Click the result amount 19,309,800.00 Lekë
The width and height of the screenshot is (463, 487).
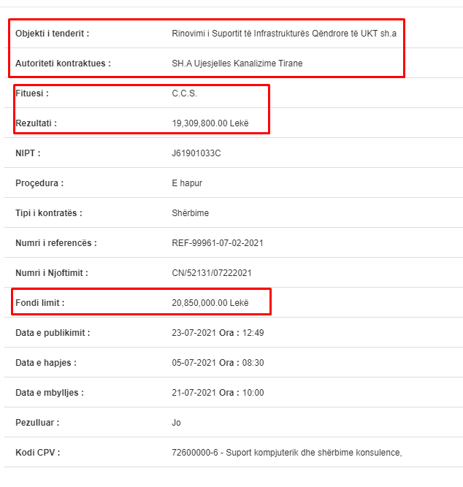click(210, 123)
